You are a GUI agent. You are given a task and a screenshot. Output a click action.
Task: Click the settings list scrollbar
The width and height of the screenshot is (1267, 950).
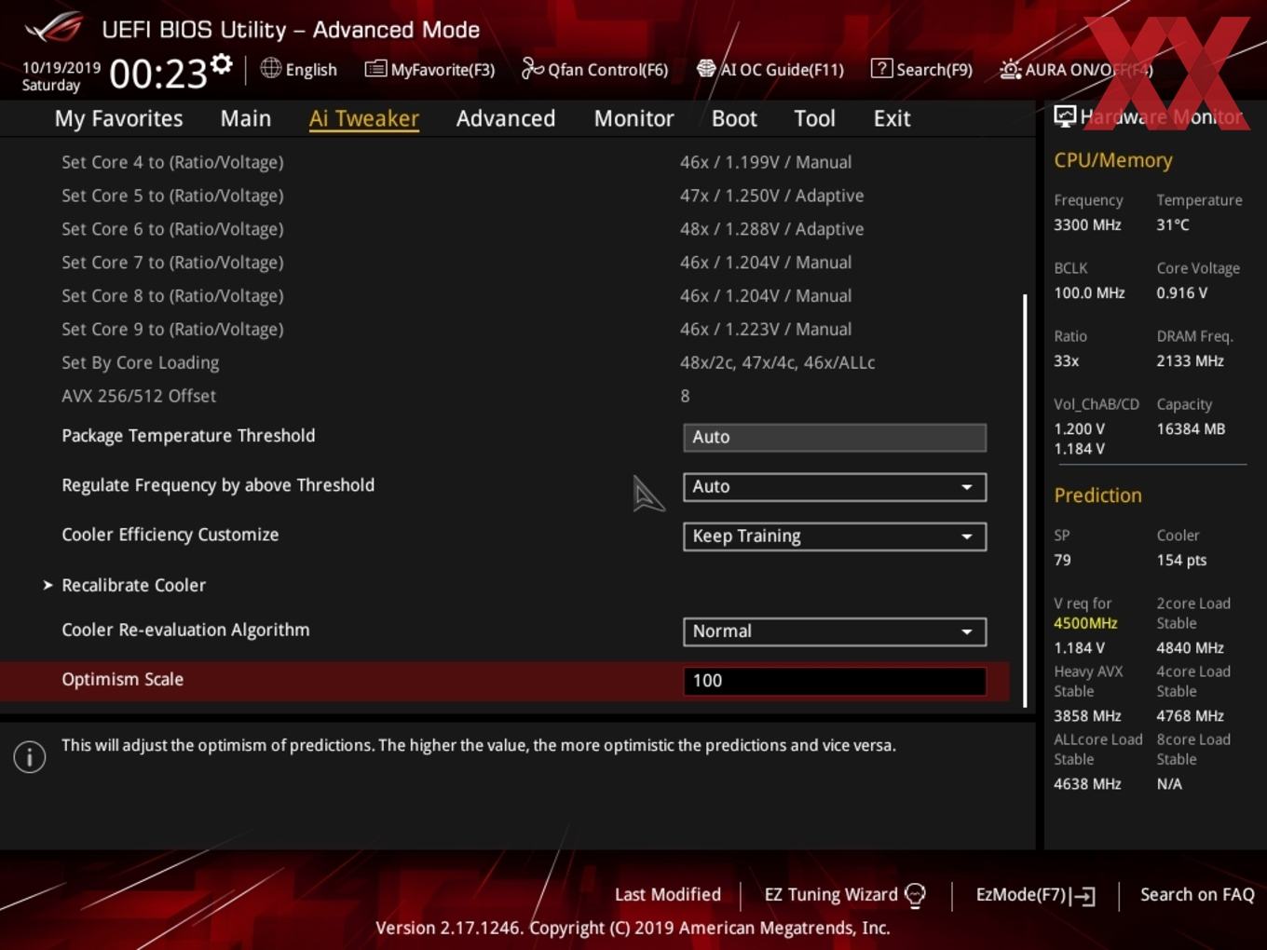(x=1025, y=500)
